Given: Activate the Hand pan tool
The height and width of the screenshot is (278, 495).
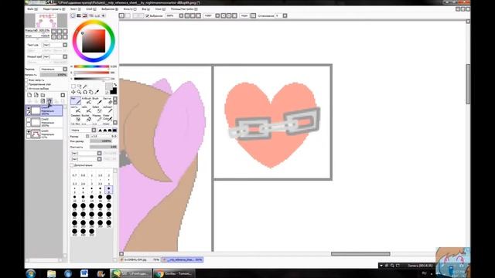Looking at the screenshot, I should click(x=91, y=92).
